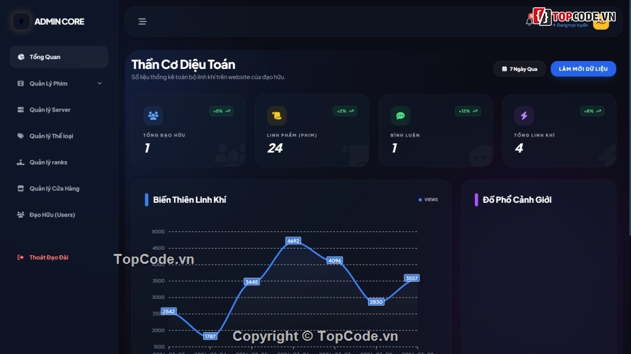Click the red logout arrow icon
631x354 pixels.
tap(21, 257)
